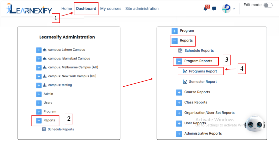Open the notifications bell icon
This screenshot has height=146, width=279.
point(206,9)
